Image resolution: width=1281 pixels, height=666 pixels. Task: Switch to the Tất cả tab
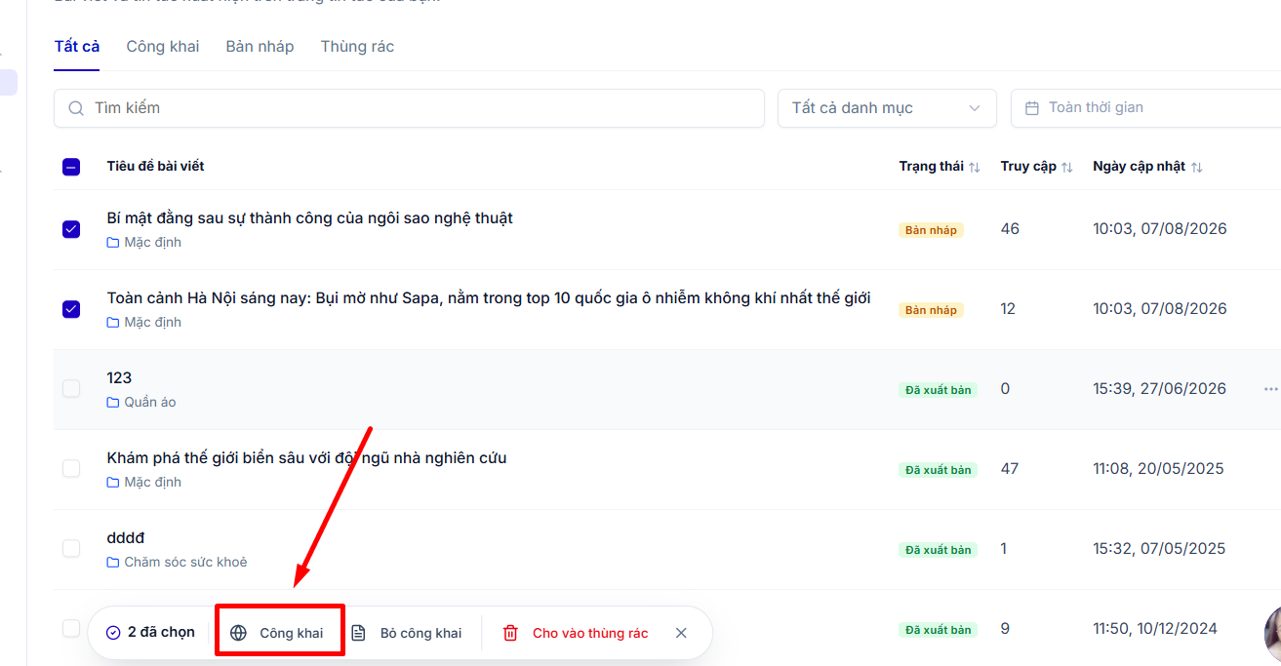77,46
